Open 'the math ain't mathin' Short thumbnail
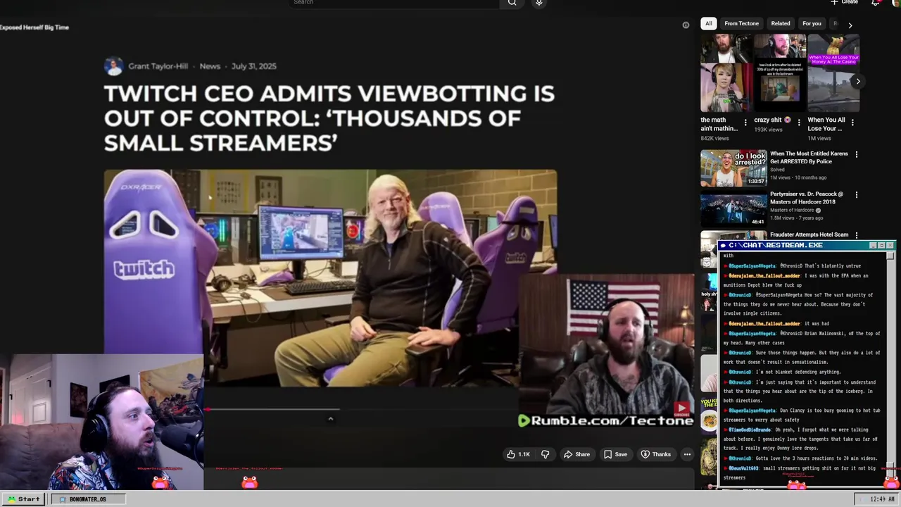The image size is (901, 507). point(726,73)
